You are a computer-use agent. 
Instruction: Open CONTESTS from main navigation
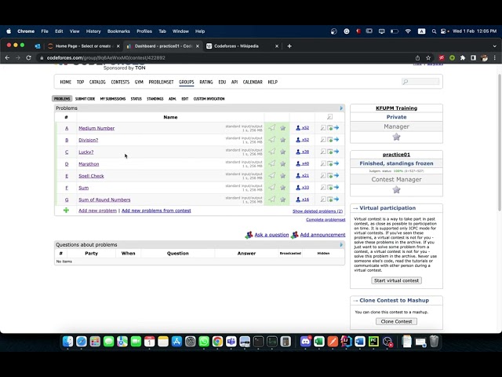pos(120,82)
